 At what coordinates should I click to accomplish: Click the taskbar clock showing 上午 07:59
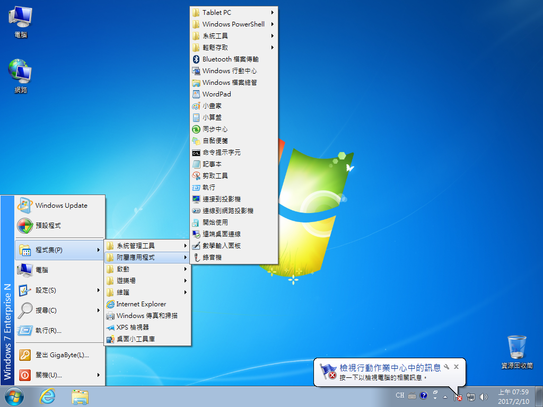513,396
